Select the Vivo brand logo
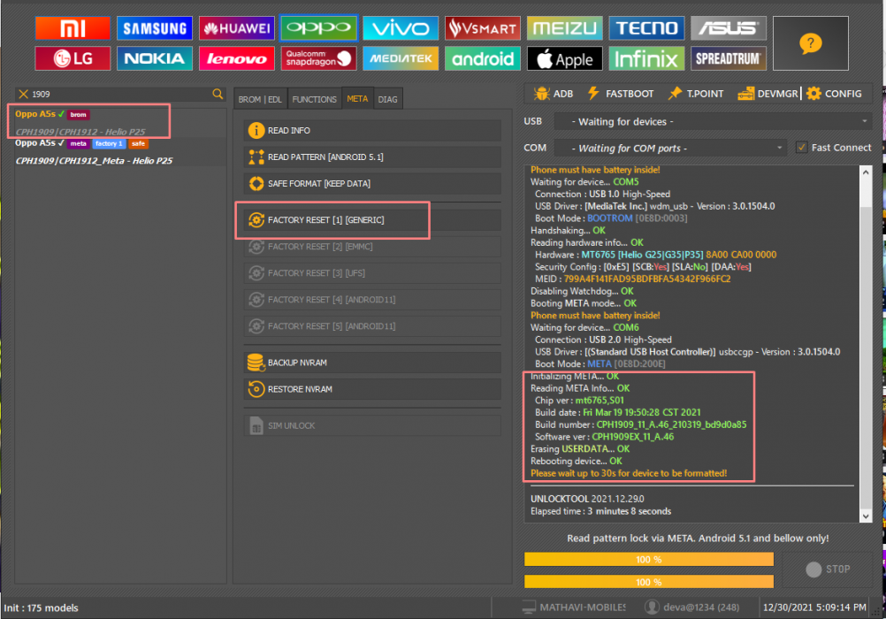886x619 pixels. [401, 27]
